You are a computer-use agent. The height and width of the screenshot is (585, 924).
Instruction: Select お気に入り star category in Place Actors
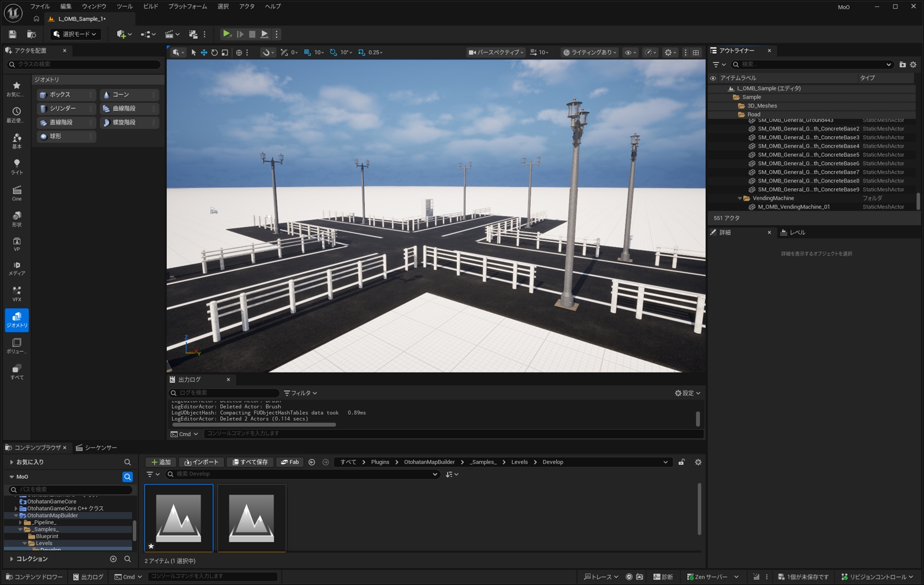pyautogui.click(x=17, y=89)
